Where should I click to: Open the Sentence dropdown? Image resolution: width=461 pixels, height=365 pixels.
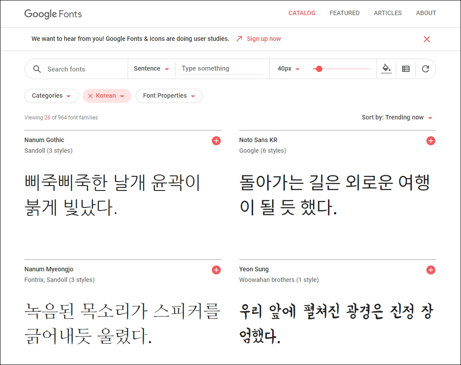[x=152, y=69]
